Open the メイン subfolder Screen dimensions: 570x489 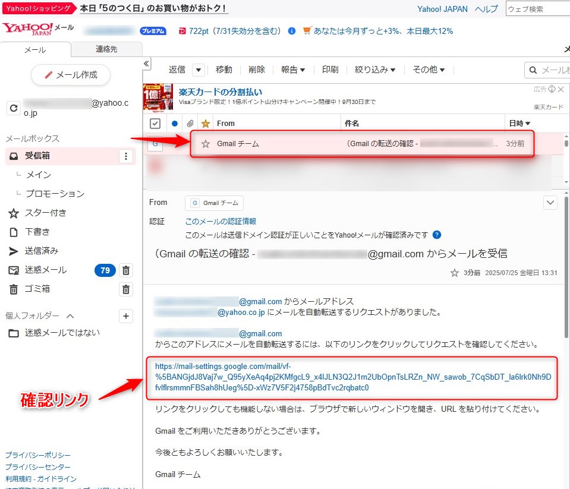(x=38, y=175)
